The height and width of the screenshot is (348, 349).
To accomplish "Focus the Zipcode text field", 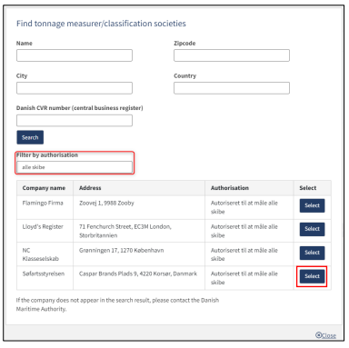I will (232, 55).
